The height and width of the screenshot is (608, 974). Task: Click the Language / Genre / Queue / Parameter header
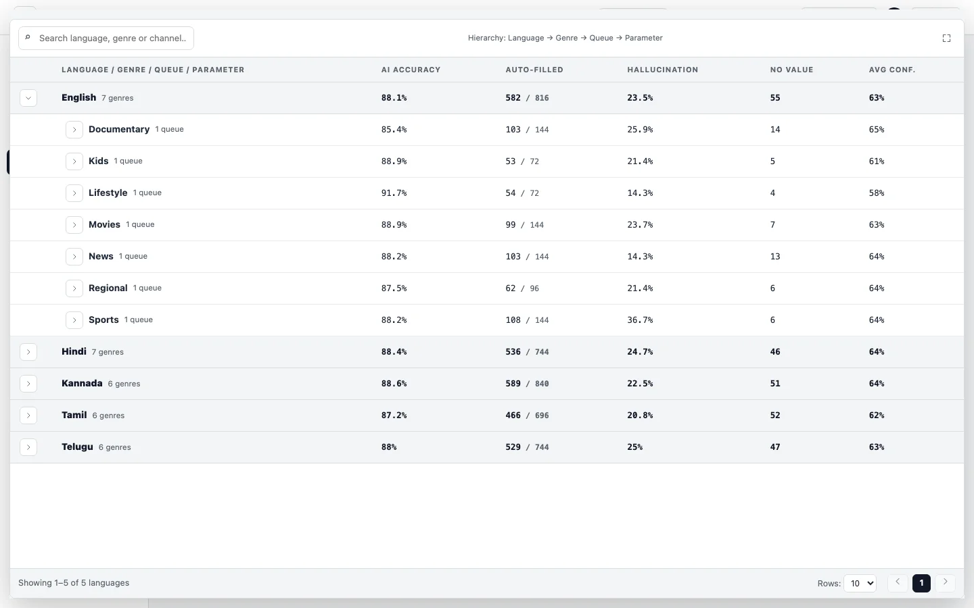point(153,70)
